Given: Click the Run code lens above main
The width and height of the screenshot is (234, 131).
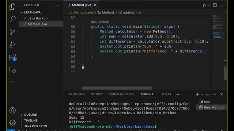Looking at the screenshot, I should tap(94, 22).
